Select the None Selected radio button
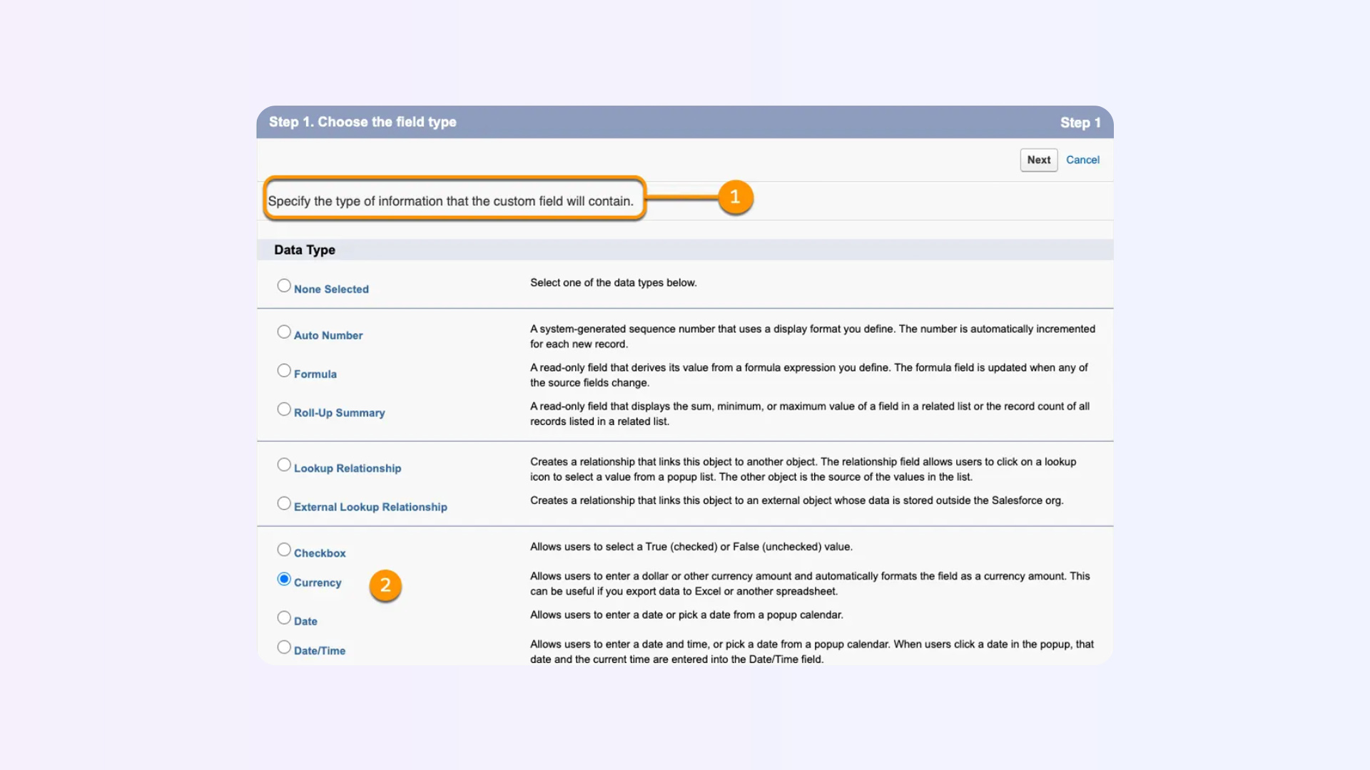1370x770 pixels. click(x=284, y=285)
